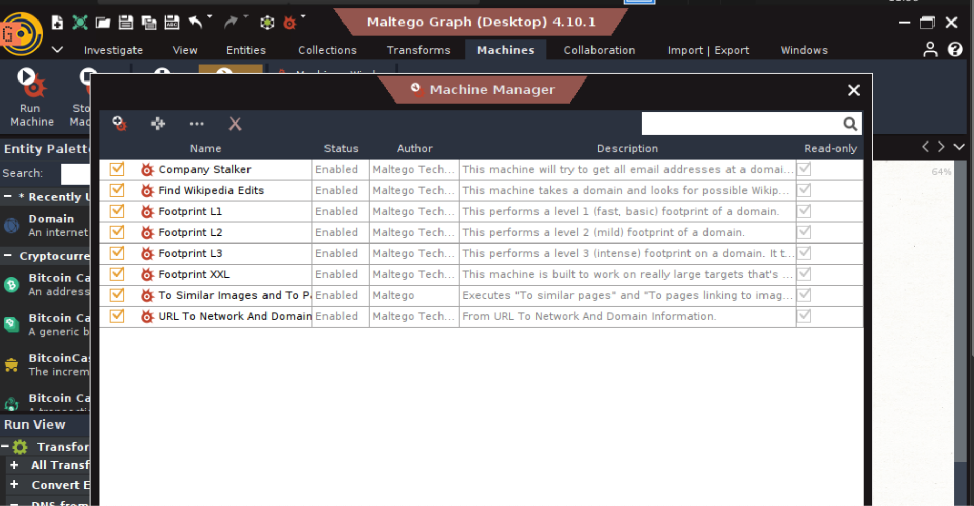Disable URL To Network And Domain checkbox
This screenshot has width=974, height=506.
pos(117,316)
